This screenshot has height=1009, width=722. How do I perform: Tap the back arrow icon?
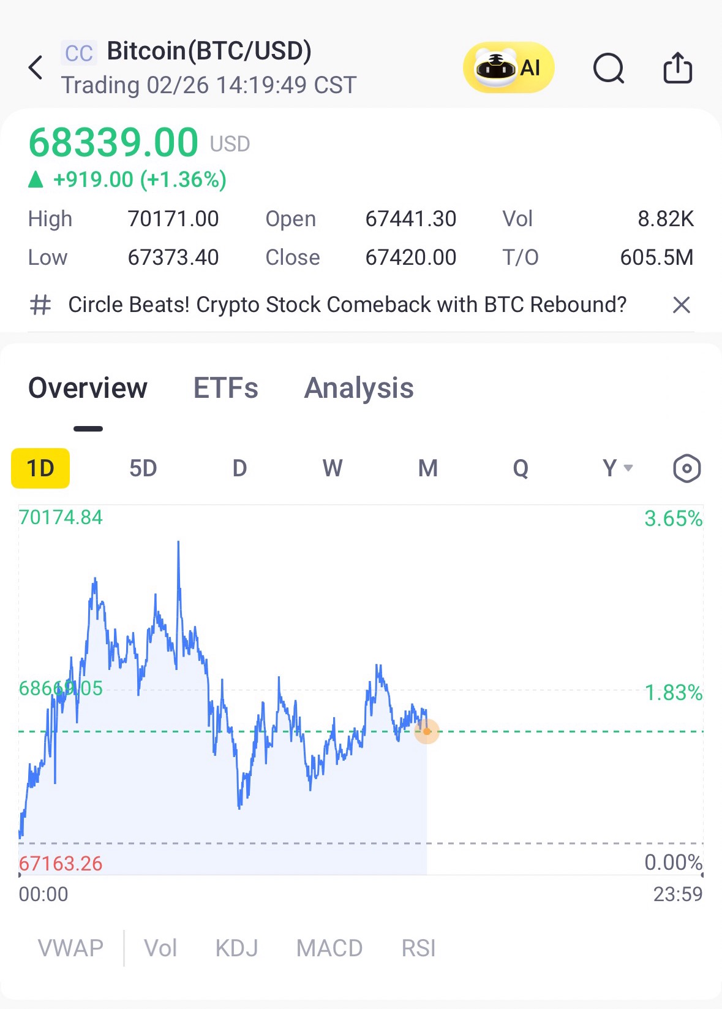(36, 67)
